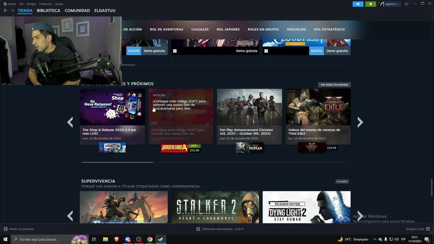
Task: Select the ROGUELIKE category
Action: pos(296,29)
